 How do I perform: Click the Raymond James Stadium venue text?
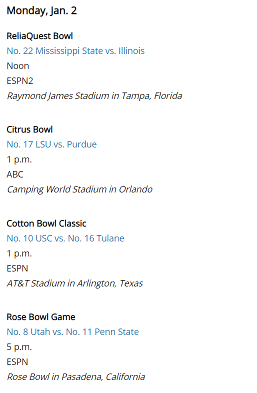tap(94, 96)
